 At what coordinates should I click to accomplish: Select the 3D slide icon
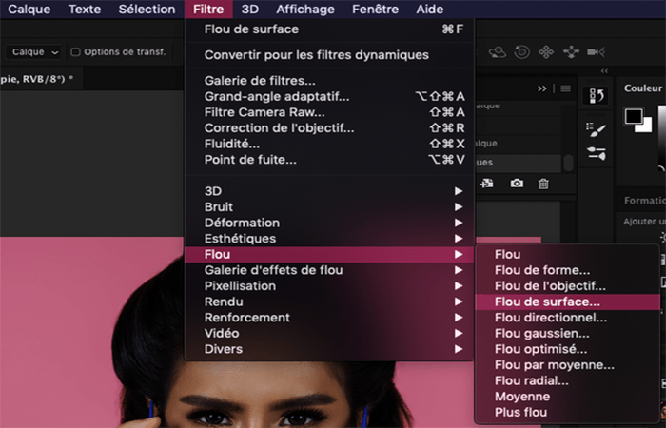tap(571, 52)
